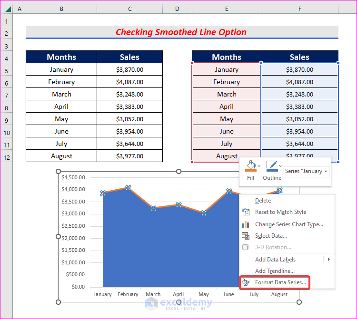Viewport: 357px width, 319px height.
Task: Select right table cell $3,870.00
Action: point(299,69)
